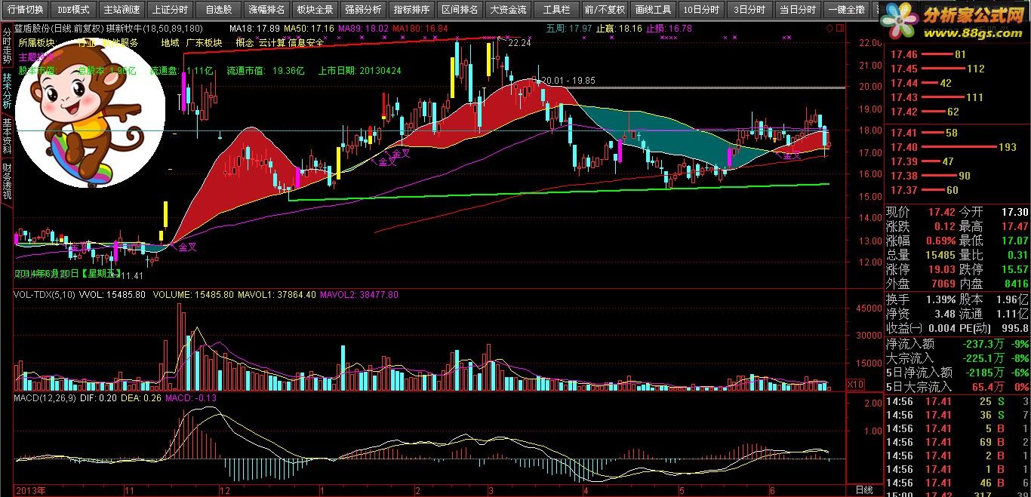Toggle the 工具栏 button
This screenshot has height=497, width=1031.
point(556,10)
